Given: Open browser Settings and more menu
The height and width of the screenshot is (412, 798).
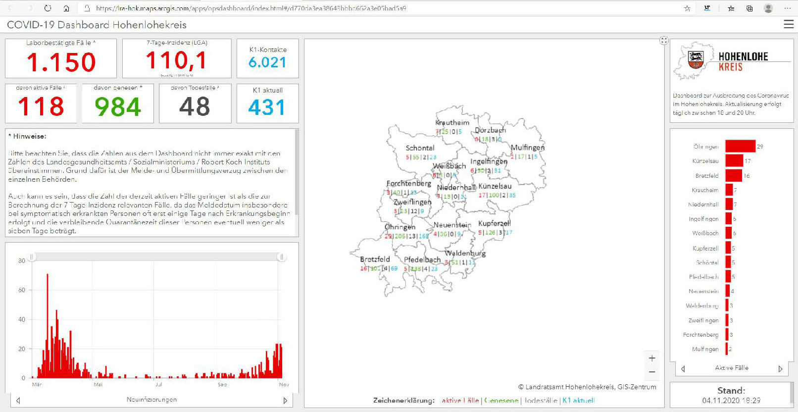Looking at the screenshot, I should point(788,8).
